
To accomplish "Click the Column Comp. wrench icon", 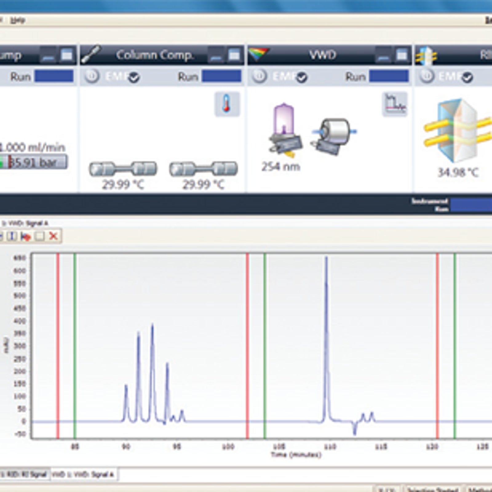I will [x=91, y=55].
